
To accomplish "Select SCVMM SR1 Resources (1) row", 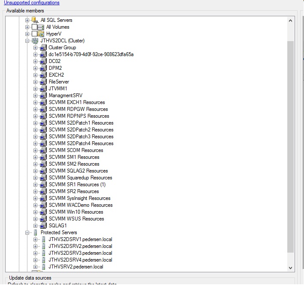I will (77, 185).
